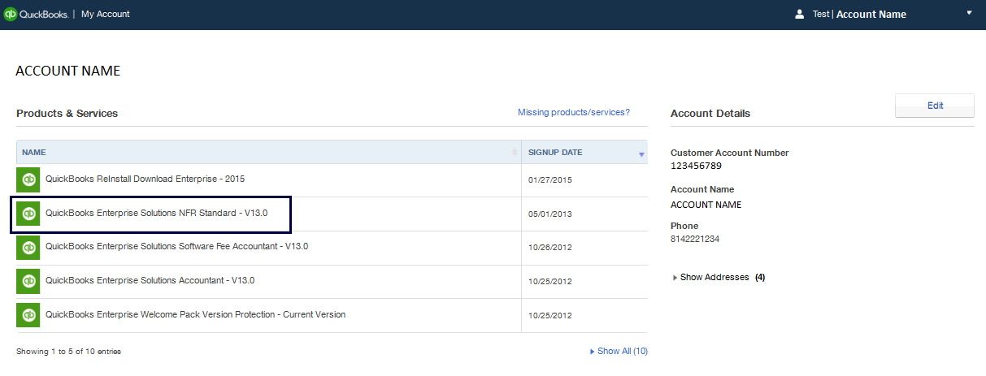986x376 pixels.
Task: Click the Account Name menu in header
Action: (871, 14)
